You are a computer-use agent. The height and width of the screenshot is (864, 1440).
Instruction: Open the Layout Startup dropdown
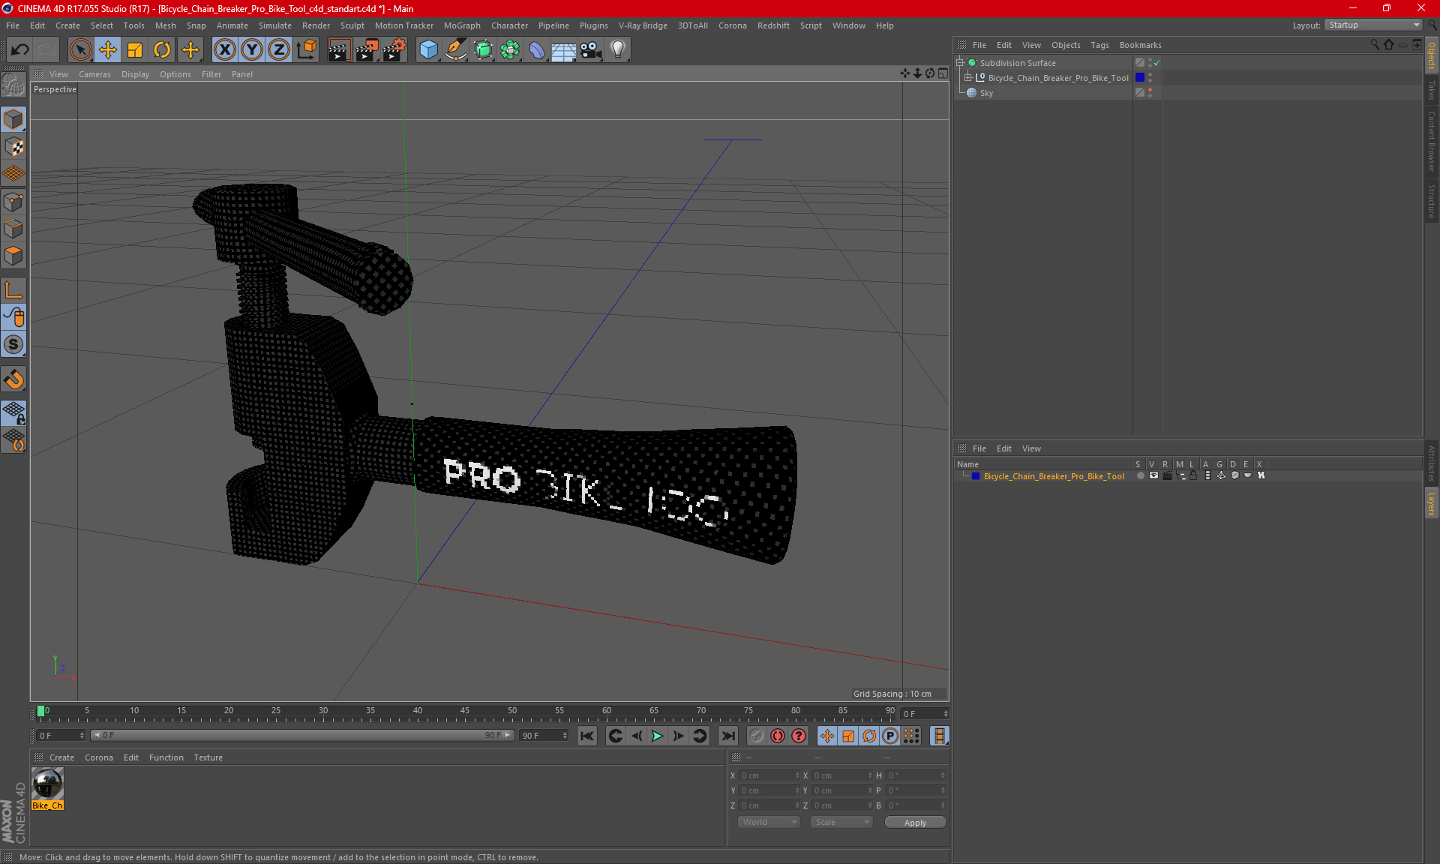(1374, 25)
